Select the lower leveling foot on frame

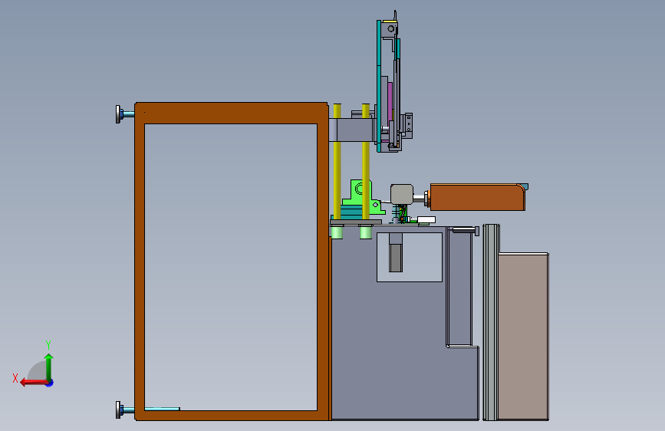coord(125,410)
